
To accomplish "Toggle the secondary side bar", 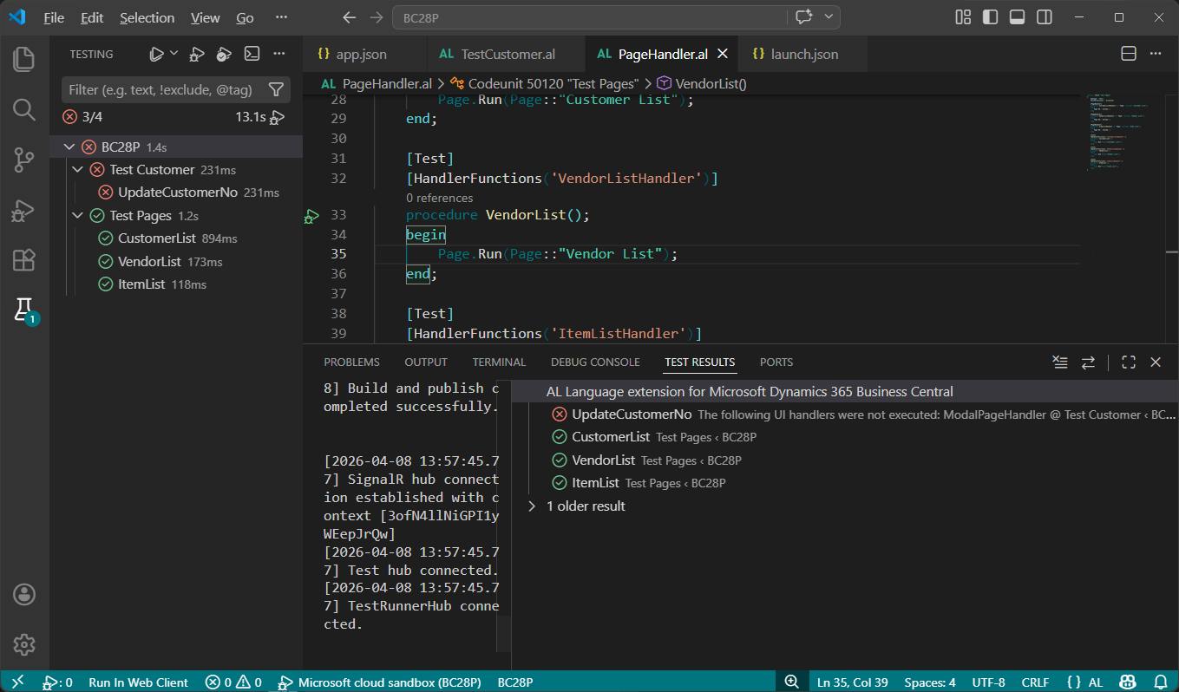I will pos(1044,16).
